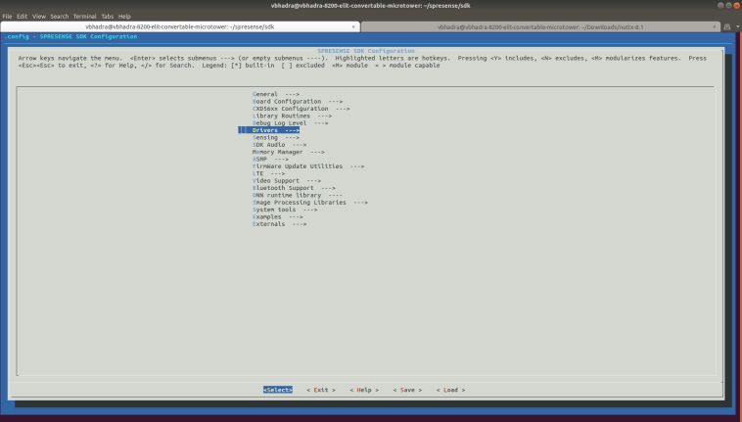Select Image Processing Libraries entry
The width and height of the screenshot is (742, 422).
(x=310, y=203)
